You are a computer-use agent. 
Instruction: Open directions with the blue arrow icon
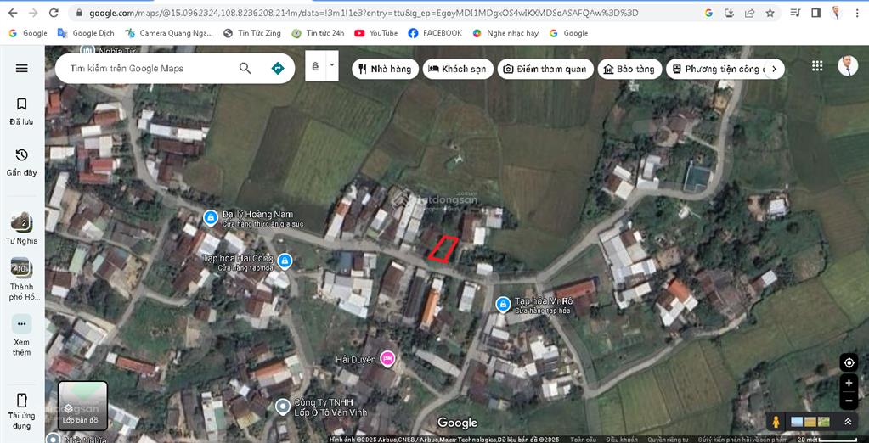pos(277,68)
